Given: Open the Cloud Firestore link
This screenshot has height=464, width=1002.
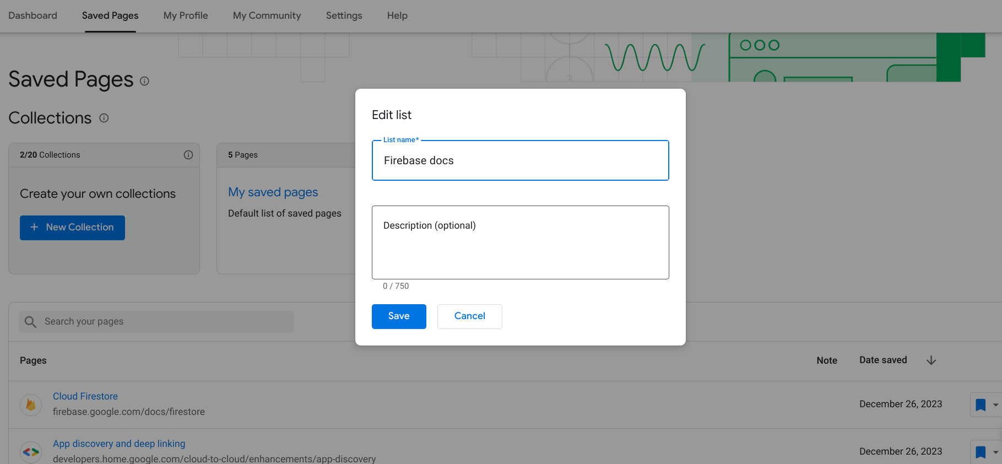Looking at the screenshot, I should [x=85, y=396].
